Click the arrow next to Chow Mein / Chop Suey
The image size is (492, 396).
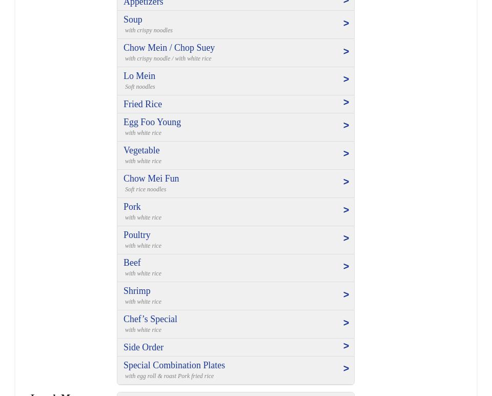point(346,52)
